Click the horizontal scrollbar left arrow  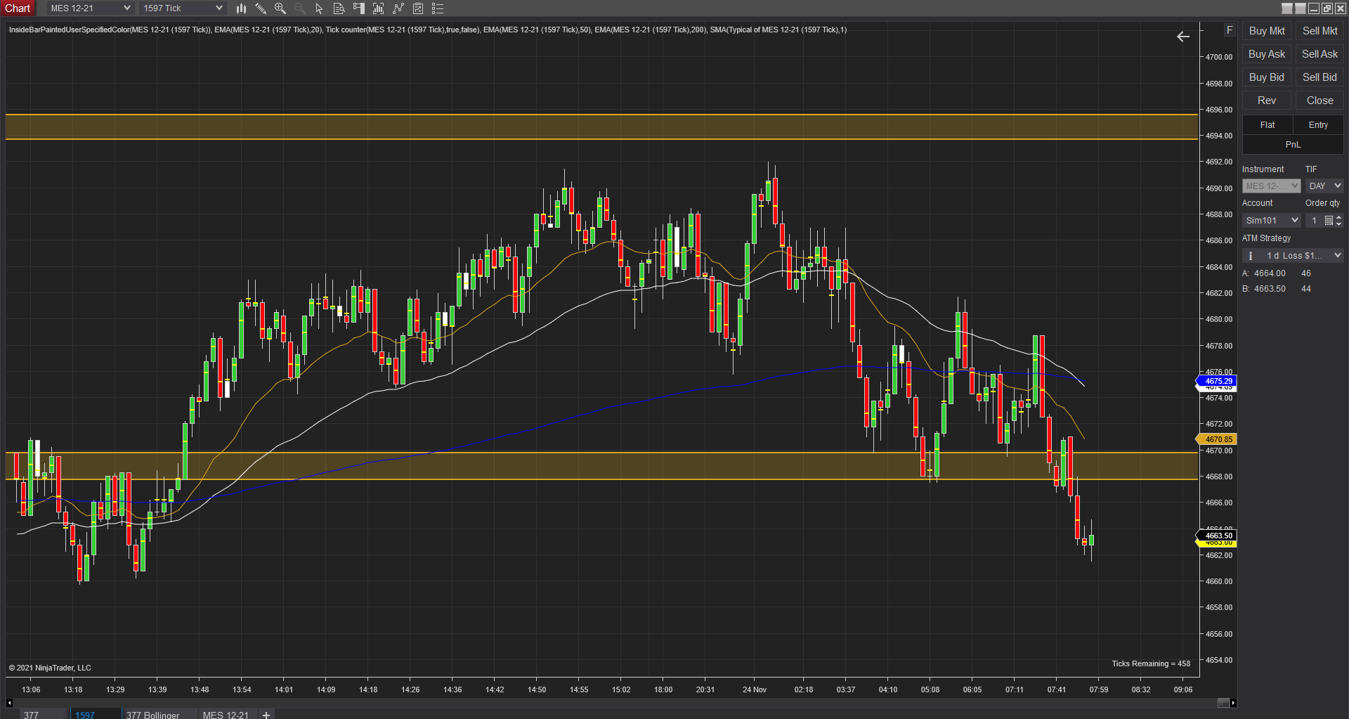[9, 702]
